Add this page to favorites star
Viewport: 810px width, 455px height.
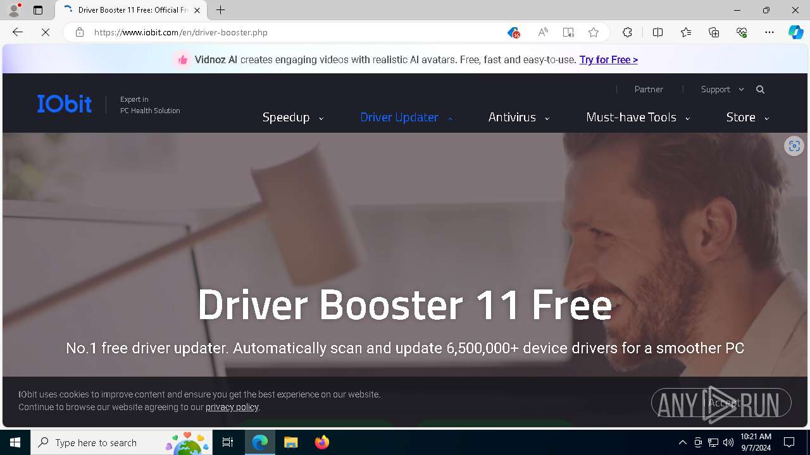[594, 32]
